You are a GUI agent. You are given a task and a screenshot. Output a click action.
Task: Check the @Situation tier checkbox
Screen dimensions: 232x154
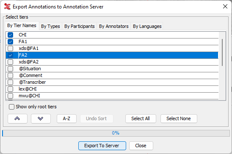(x=10, y=69)
